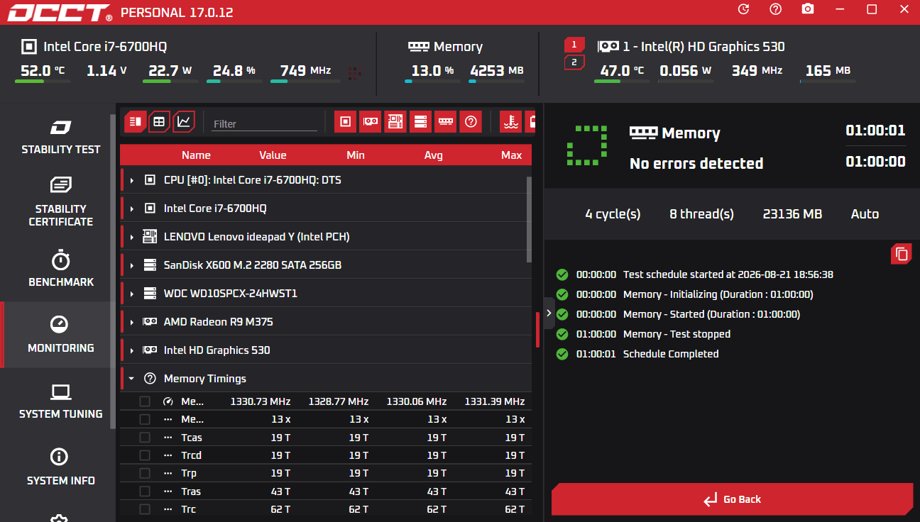Click the "23136 MB" memory size value
920x522 pixels.
792,214
